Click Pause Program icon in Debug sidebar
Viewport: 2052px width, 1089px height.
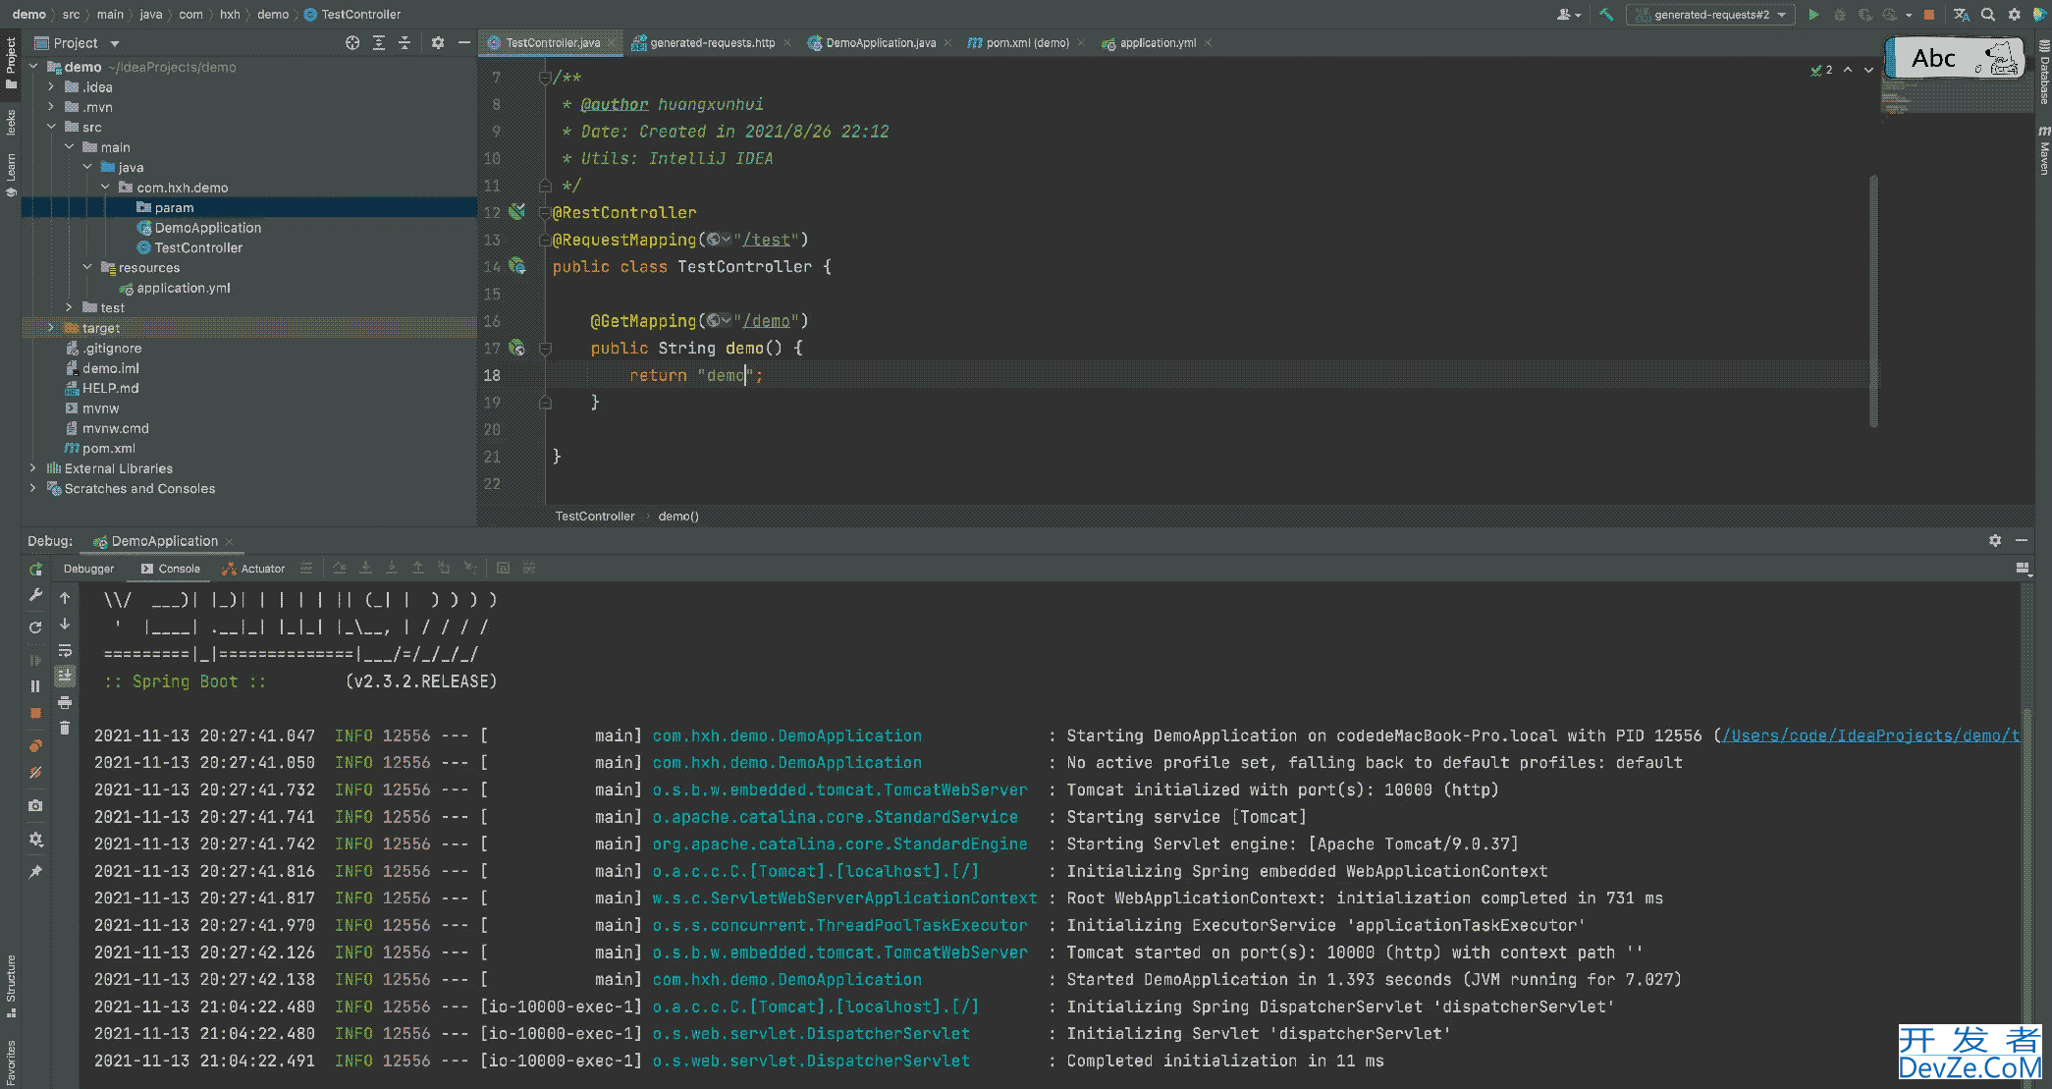click(x=35, y=686)
